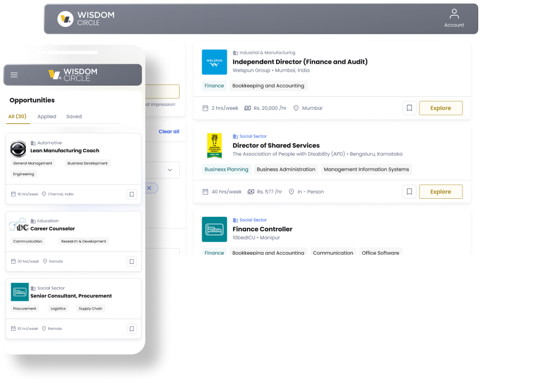Click the calendar icon beside 10 hrs/week
The width and height of the screenshot is (560, 383).
click(x=13, y=328)
